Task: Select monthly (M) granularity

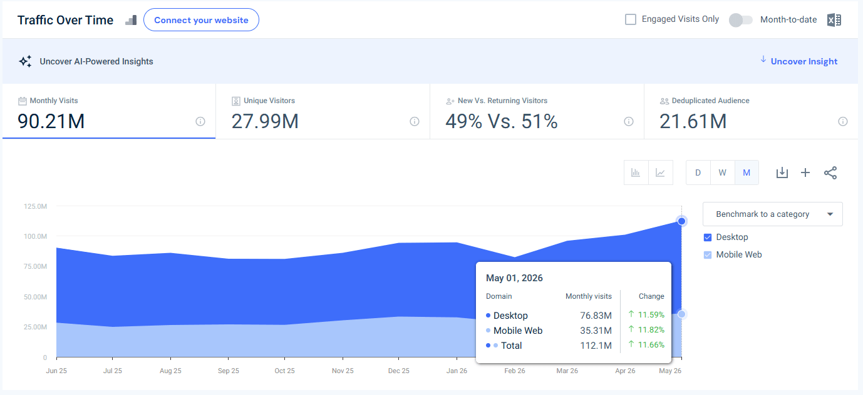Action: pos(747,172)
